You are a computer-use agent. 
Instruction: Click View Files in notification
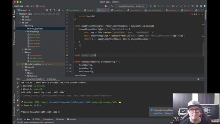coord(158,113)
